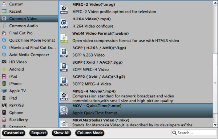Click the H.263 AMR 3GP icon

(x=64, y=53)
